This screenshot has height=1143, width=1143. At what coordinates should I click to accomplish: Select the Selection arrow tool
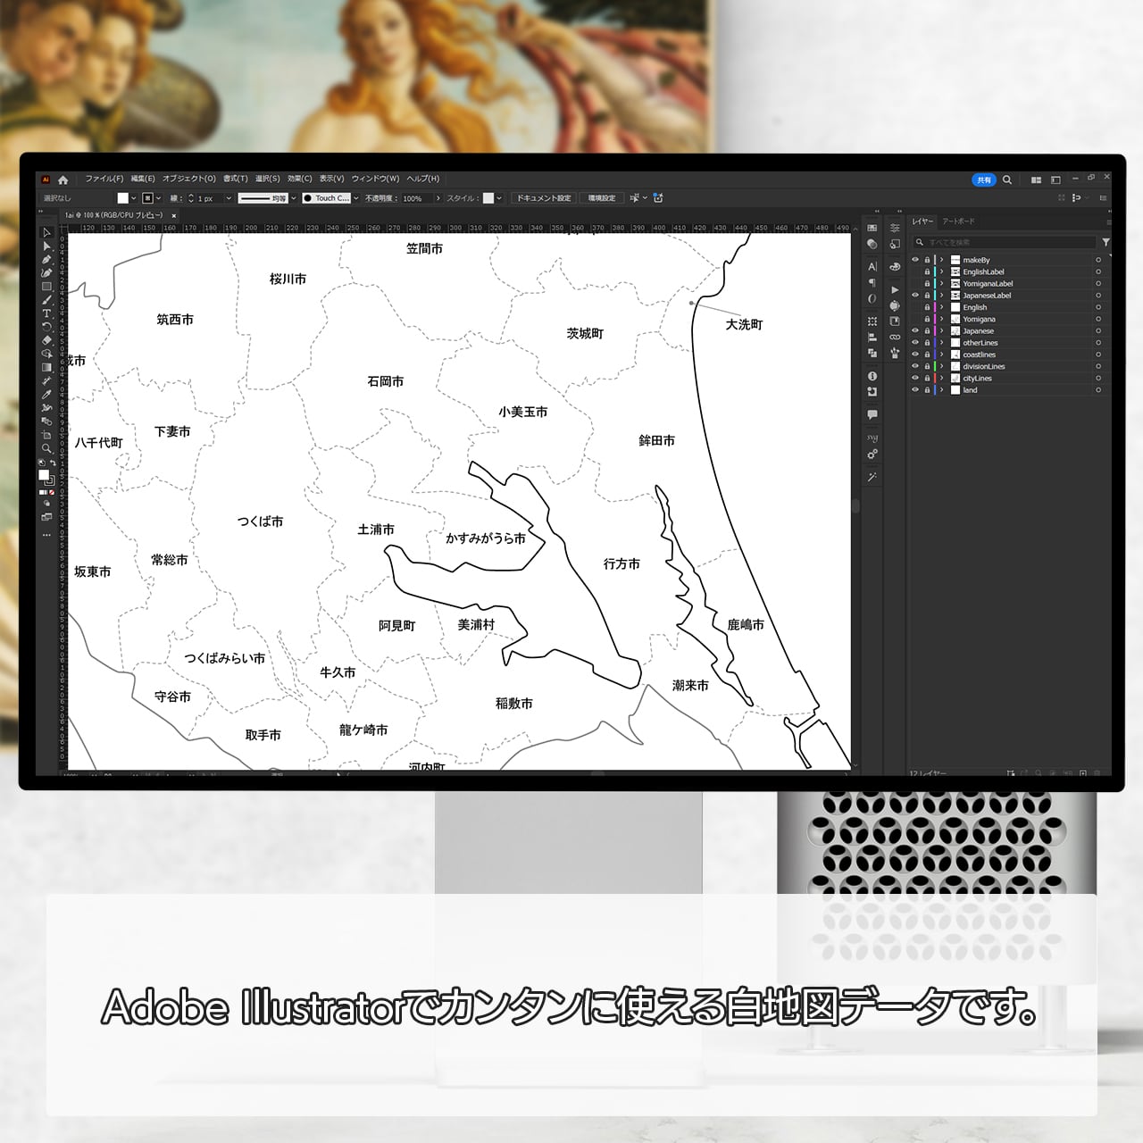(x=46, y=232)
